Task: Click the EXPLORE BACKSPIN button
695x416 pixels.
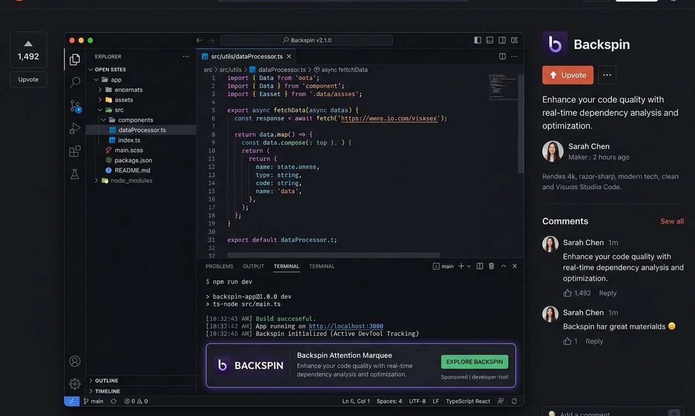Action: pyautogui.click(x=474, y=362)
